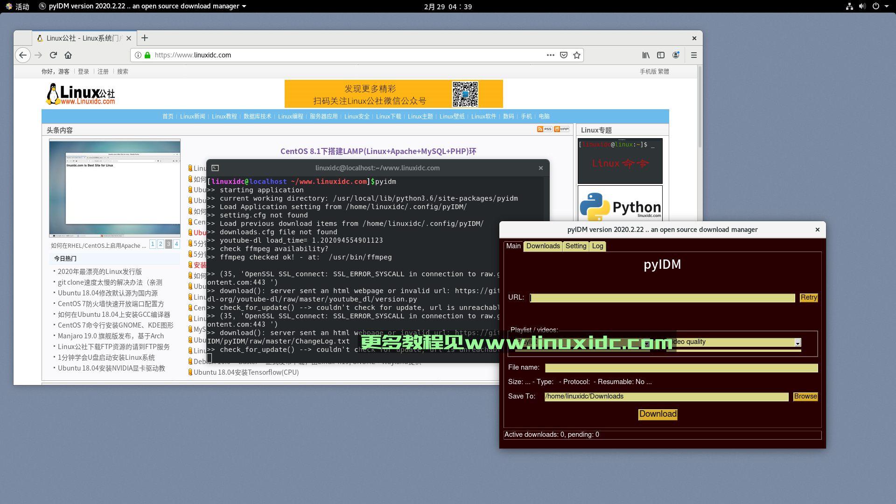The height and width of the screenshot is (504, 896).
Task: Select slideshow page 4 button
Action: [x=176, y=244]
